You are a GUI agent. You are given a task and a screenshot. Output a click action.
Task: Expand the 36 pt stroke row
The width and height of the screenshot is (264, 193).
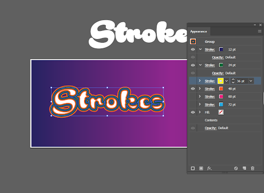tap(200, 81)
